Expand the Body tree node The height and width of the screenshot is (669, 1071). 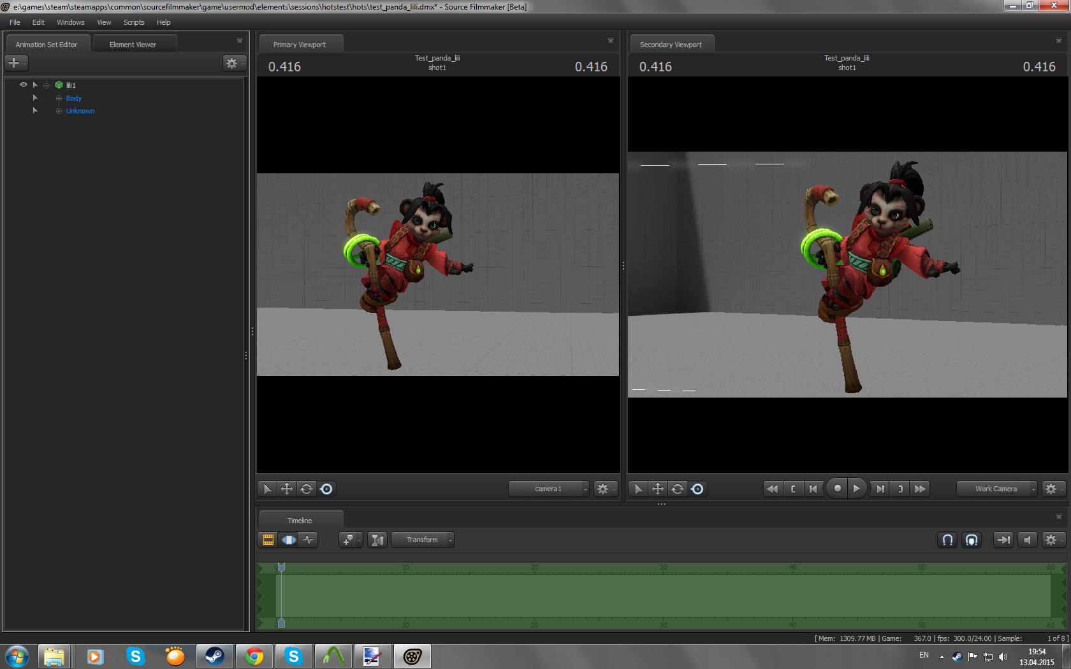click(x=59, y=98)
